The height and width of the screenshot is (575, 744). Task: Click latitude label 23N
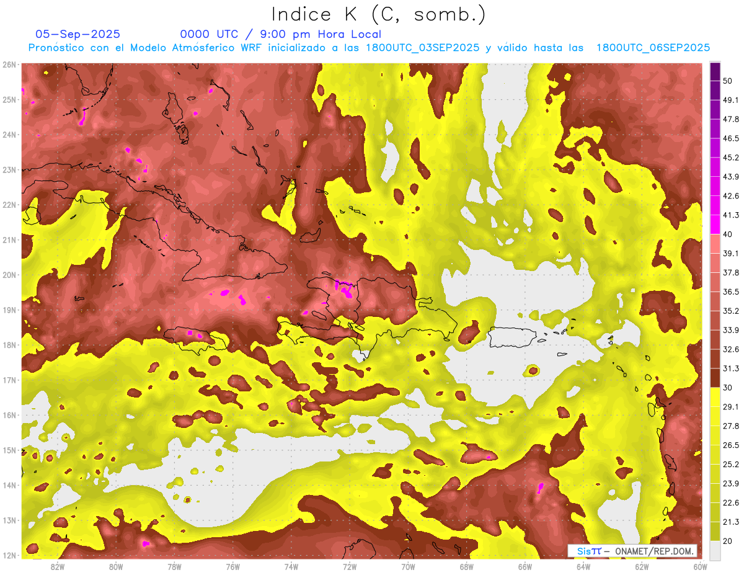(x=9, y=169)
